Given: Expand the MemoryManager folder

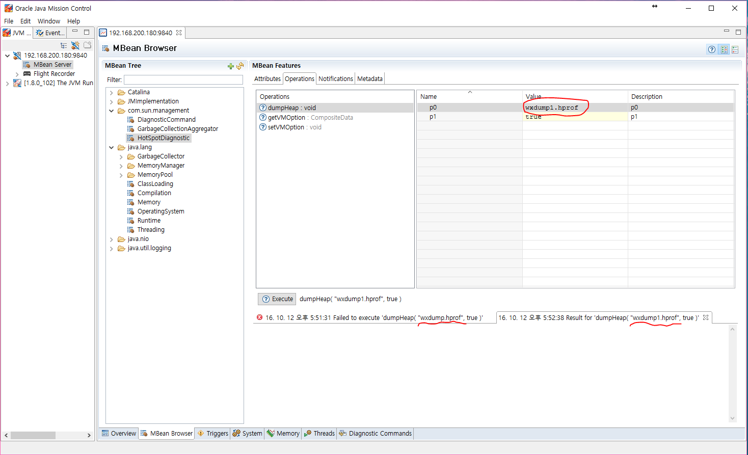Looking at the screenshot, I should point(121,166).
